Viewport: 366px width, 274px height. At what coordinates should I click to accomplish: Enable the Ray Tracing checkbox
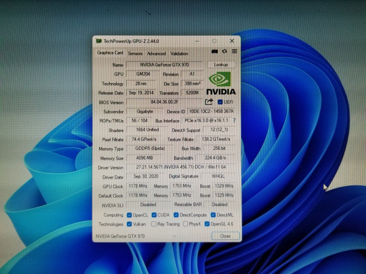click(x=154, y=224)
